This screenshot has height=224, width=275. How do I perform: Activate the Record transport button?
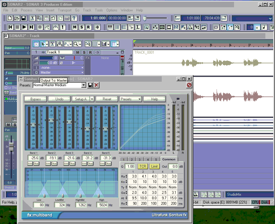coord(39,27)
